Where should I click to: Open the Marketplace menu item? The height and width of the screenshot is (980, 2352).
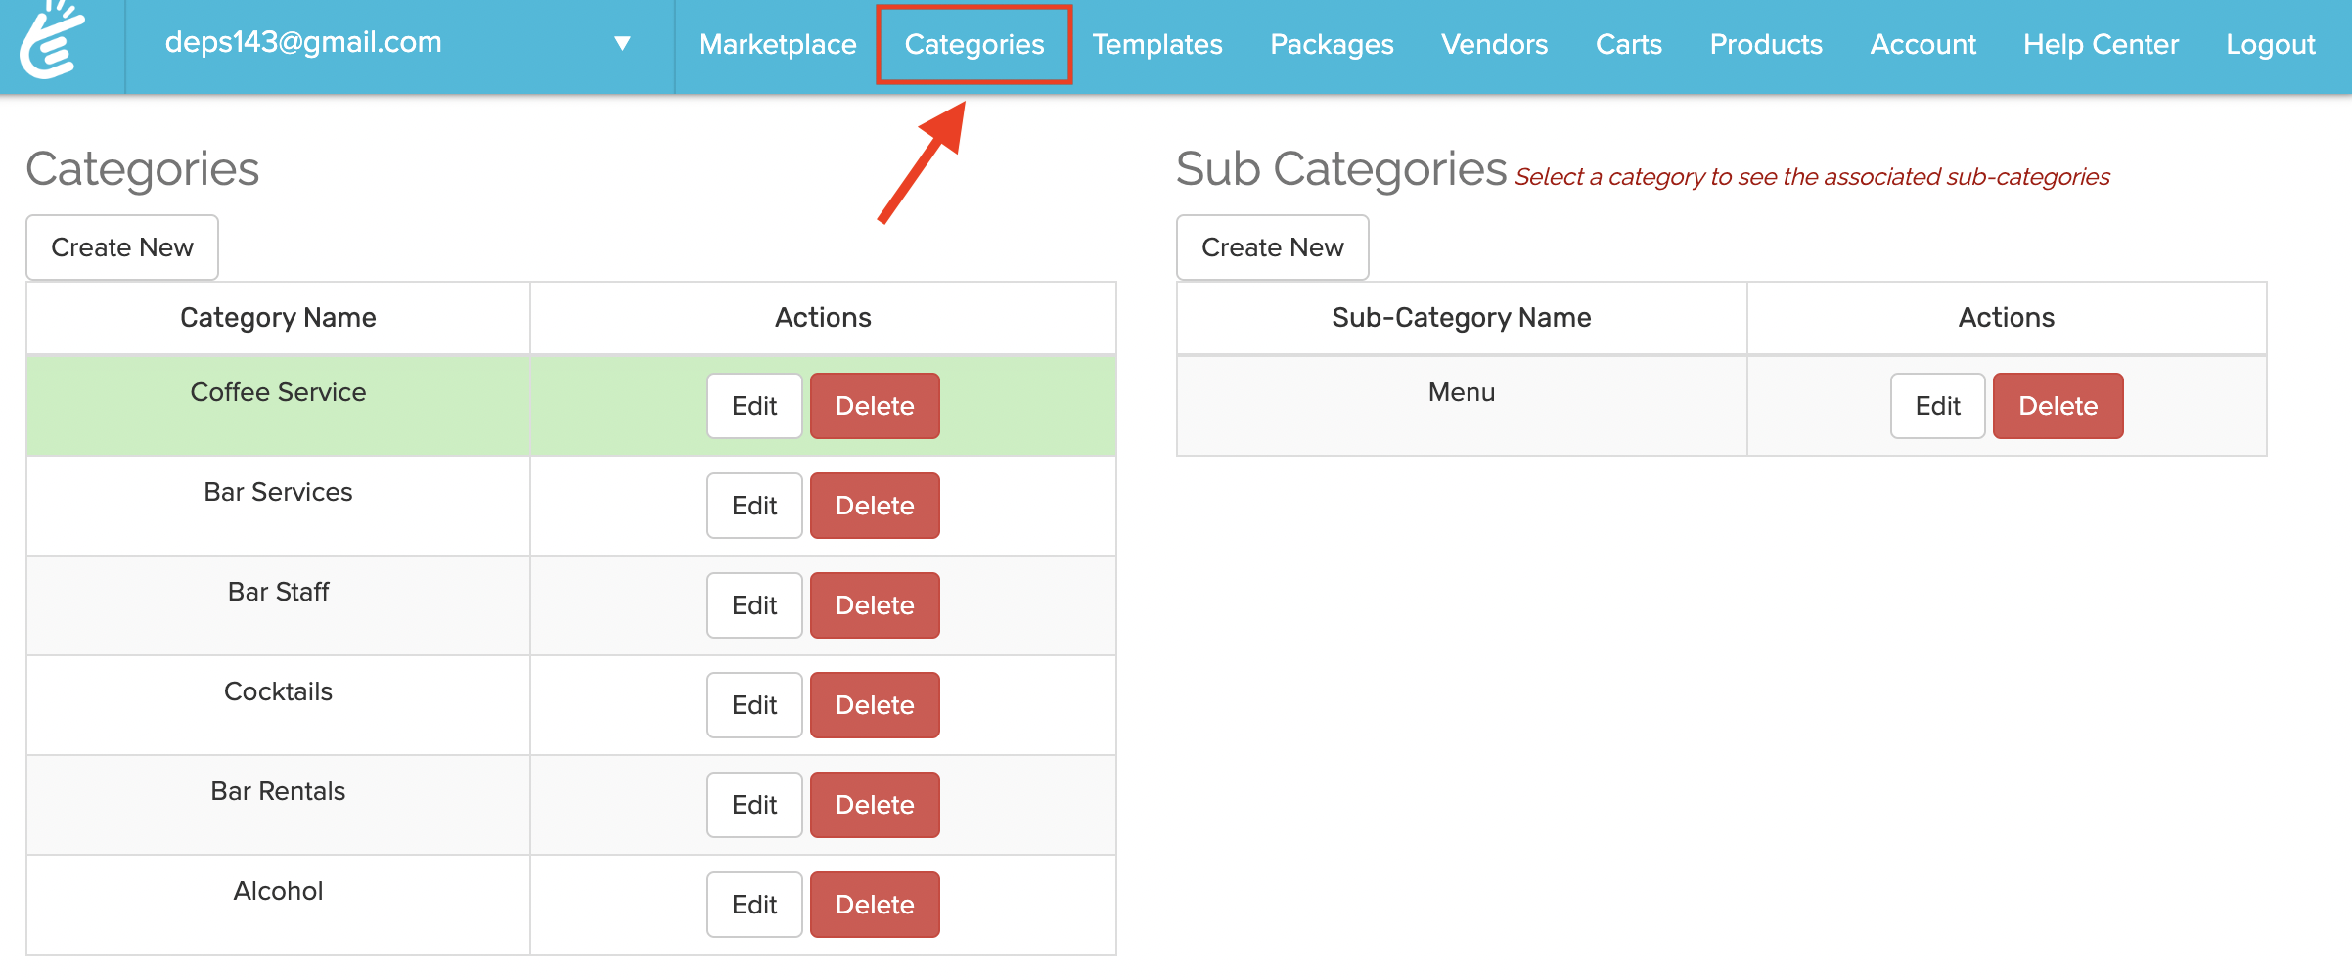(778, 44)
